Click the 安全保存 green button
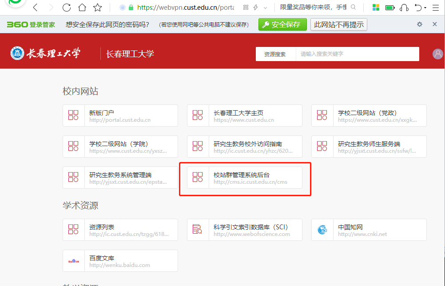Image resolution: width=445 pixels, height=286 pixels. 282,24
